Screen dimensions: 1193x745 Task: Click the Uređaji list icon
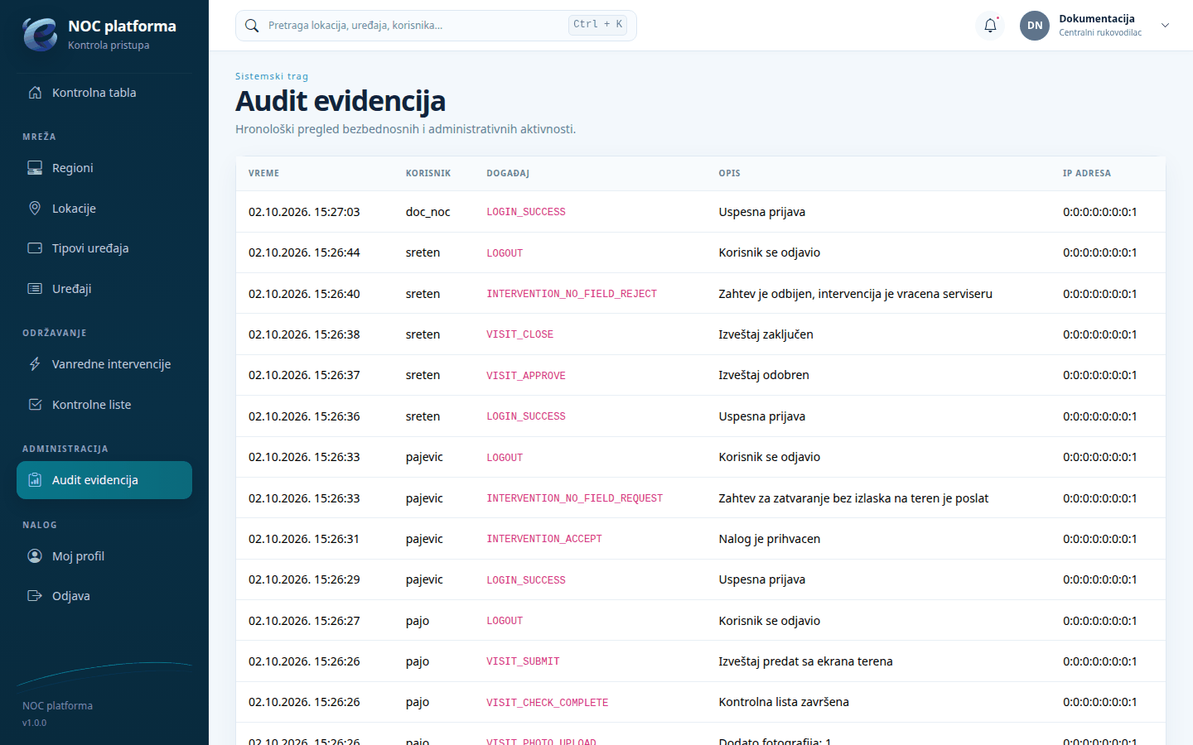(35, 289)
